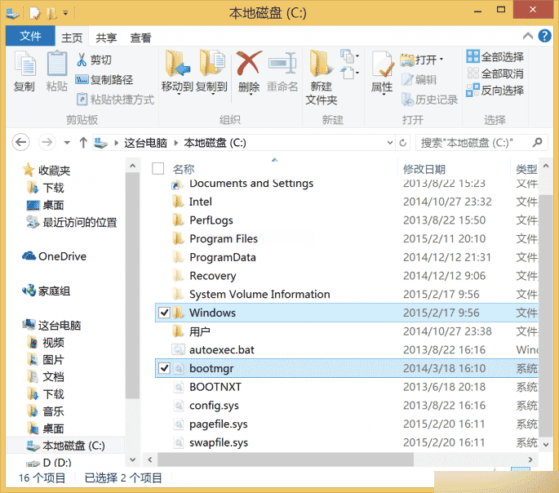The image size is (559, 493).
Task: Expand the address bar history dropdown
Action: point(390,143)
